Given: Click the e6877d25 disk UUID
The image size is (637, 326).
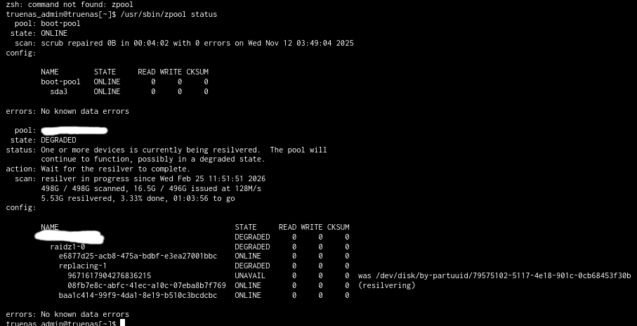Looking at the screenshot, I should [x=138, y=256].
